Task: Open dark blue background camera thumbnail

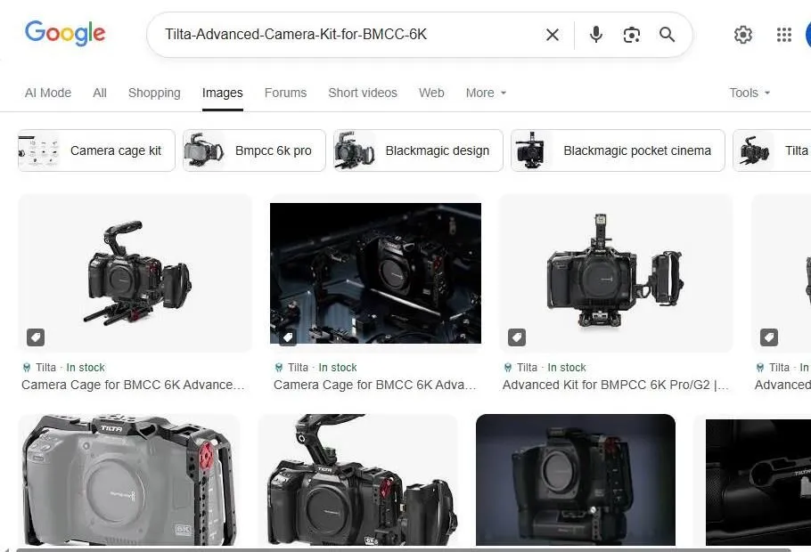Action: tap(576, 480)
